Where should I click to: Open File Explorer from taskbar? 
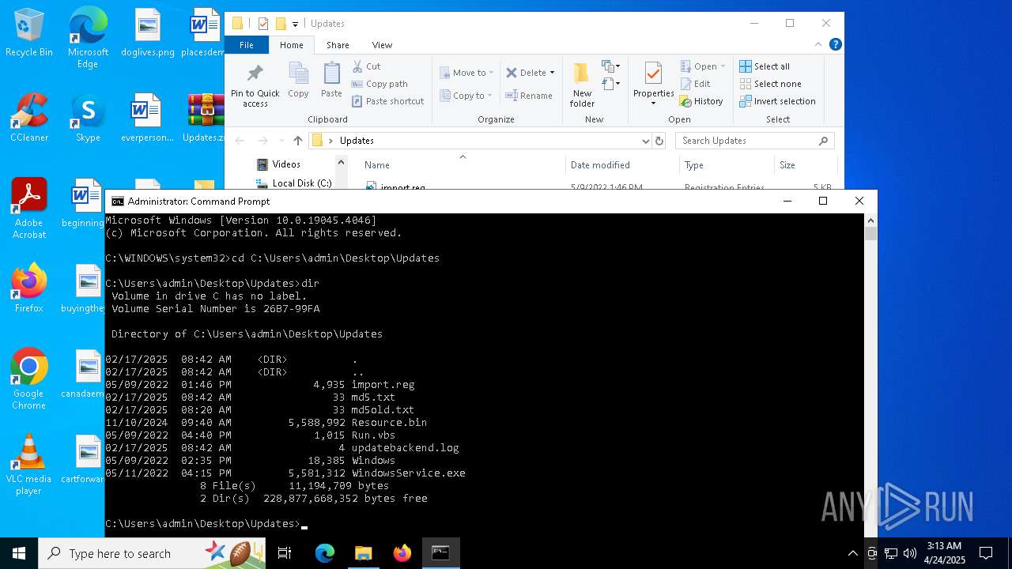(363, 553)
